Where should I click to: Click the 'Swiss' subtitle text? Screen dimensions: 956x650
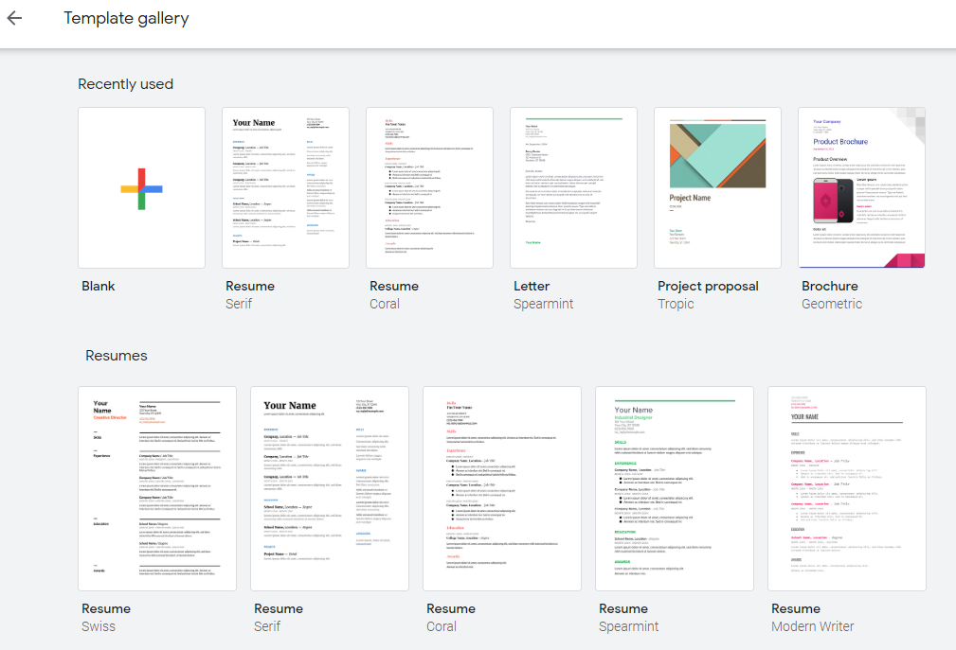99,626
